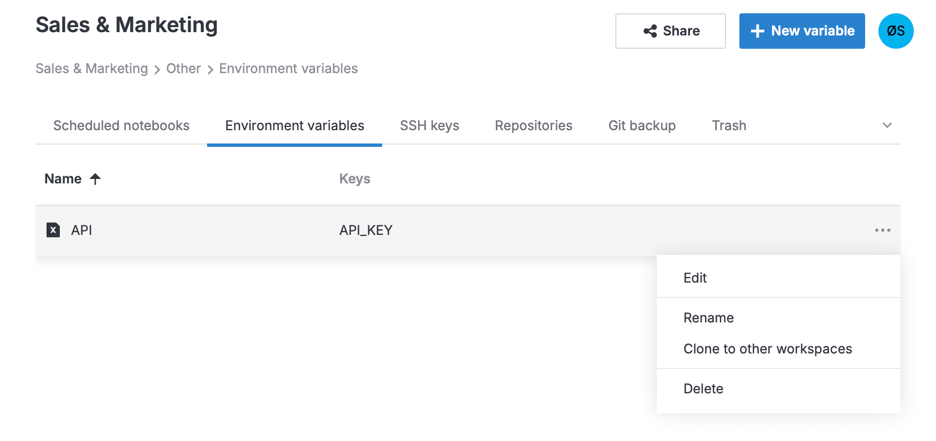This screenshot has width=936, height=441.
Task: Click the variable file icon next to API
Action: [x=53, y=230]
